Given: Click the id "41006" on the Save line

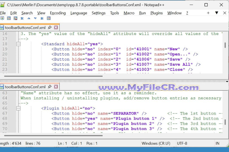Looking at the screenshot, I should [x=143, y=59].
